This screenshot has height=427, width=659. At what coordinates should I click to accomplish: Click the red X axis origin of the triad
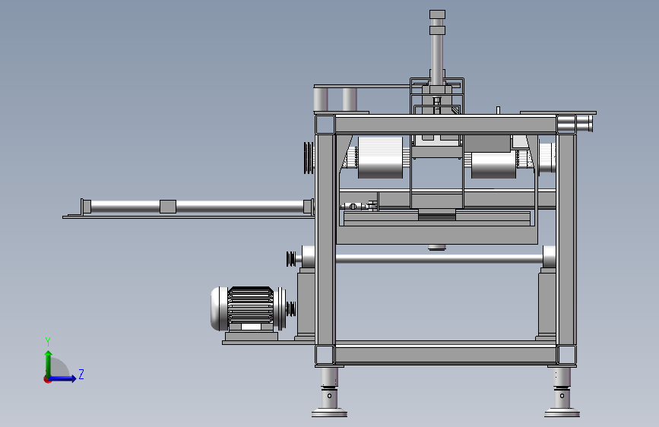click(x=47, y=379)
